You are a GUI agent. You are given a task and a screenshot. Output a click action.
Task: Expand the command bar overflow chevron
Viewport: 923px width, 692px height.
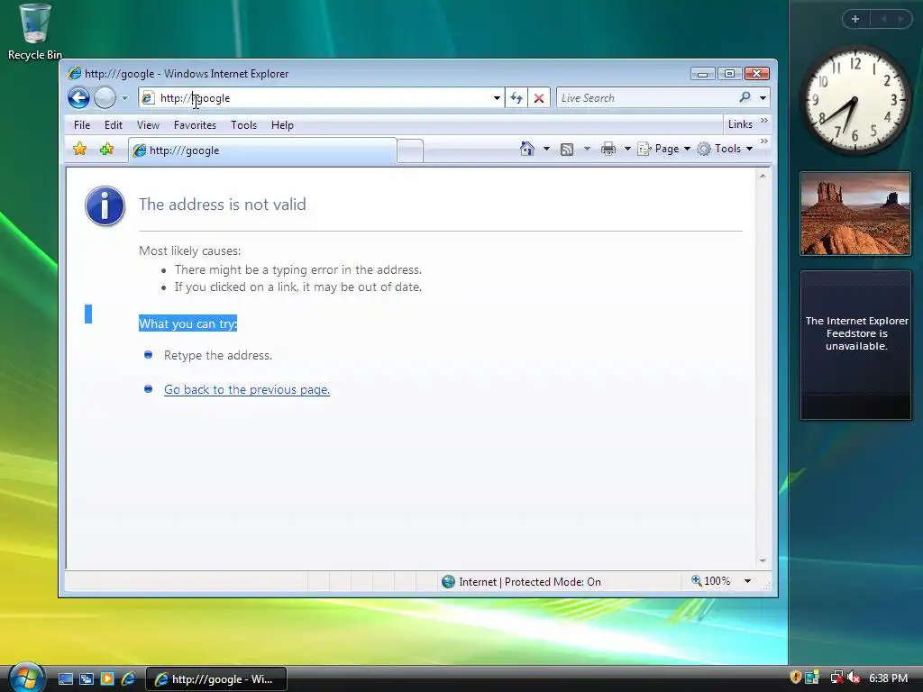tap(764, 141)
